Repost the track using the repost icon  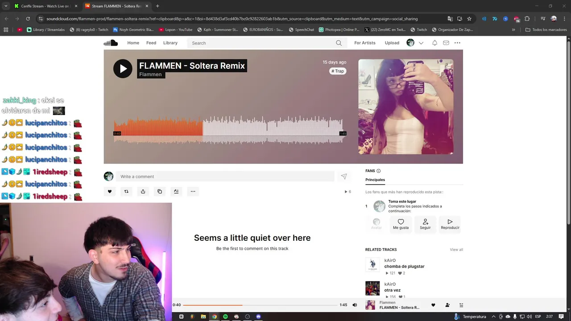[126, 191]
